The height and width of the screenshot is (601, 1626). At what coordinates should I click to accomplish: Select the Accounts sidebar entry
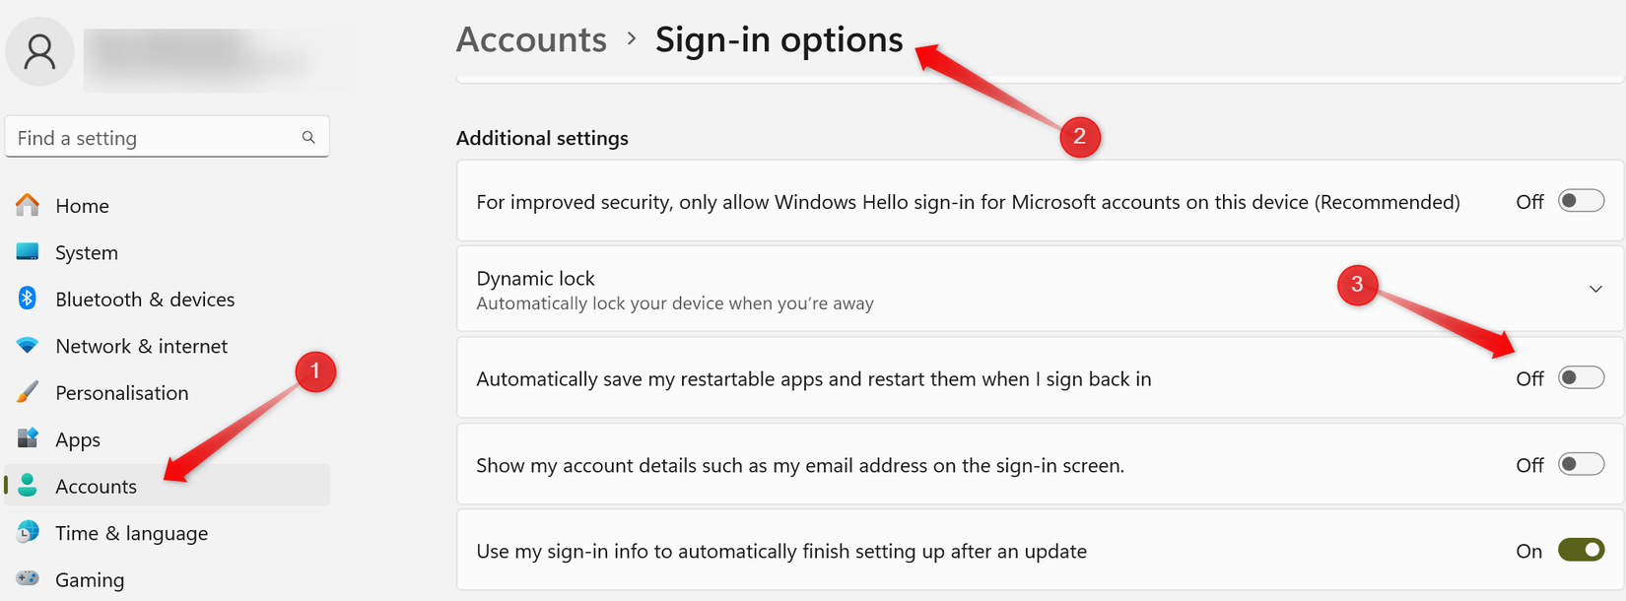pyautogui.click(x=96, y=486)
